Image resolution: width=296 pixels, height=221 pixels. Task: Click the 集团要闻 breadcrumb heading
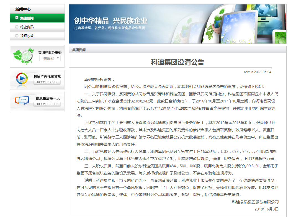pos(79,50)
